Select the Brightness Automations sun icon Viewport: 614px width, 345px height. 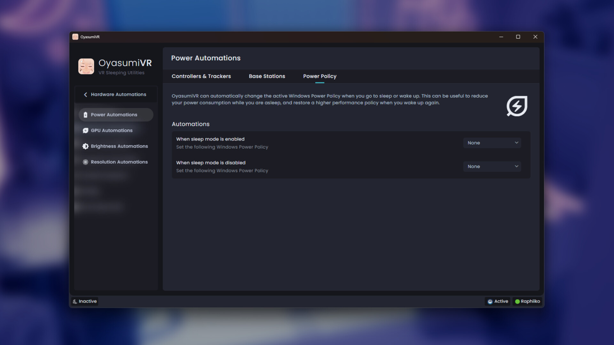[x=85, y=146]
